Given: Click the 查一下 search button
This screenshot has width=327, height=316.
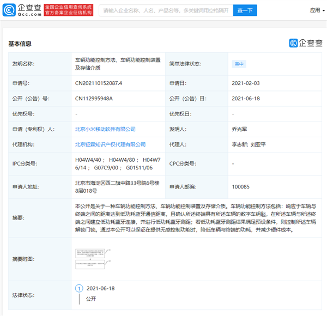Looking at the screenshot, I should pyautogui.click(x=245, y=10).
